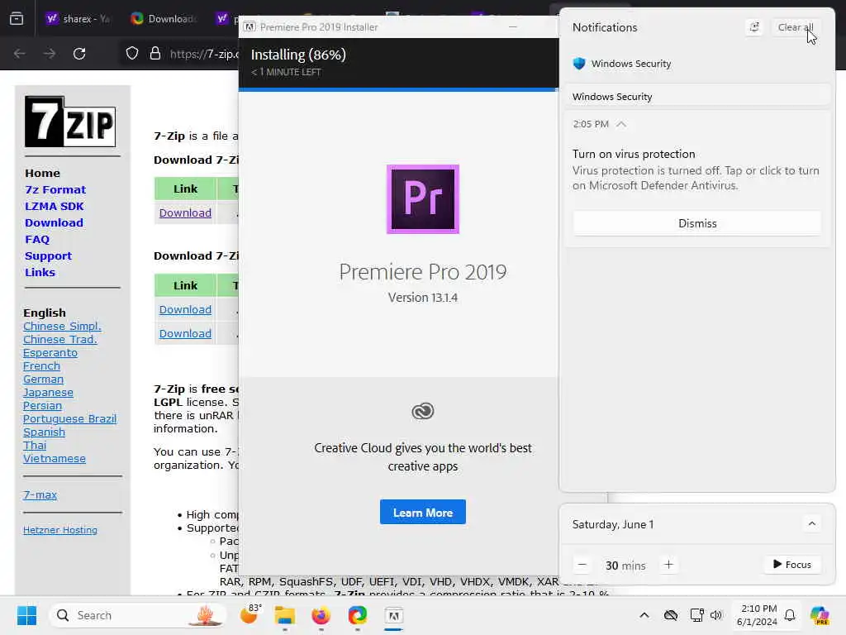
Task: Click the Premiere Pro Pr logo icon
Action: point(422,199)
